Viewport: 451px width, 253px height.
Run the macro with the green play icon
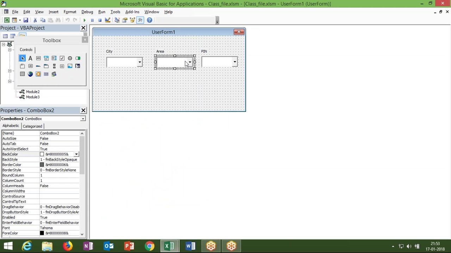point(84,20)
